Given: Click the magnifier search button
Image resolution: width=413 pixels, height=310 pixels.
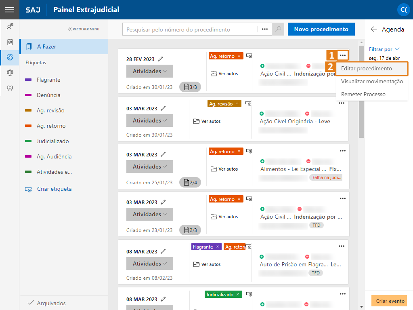Looking at the screenshot, I should pos(278,29).
